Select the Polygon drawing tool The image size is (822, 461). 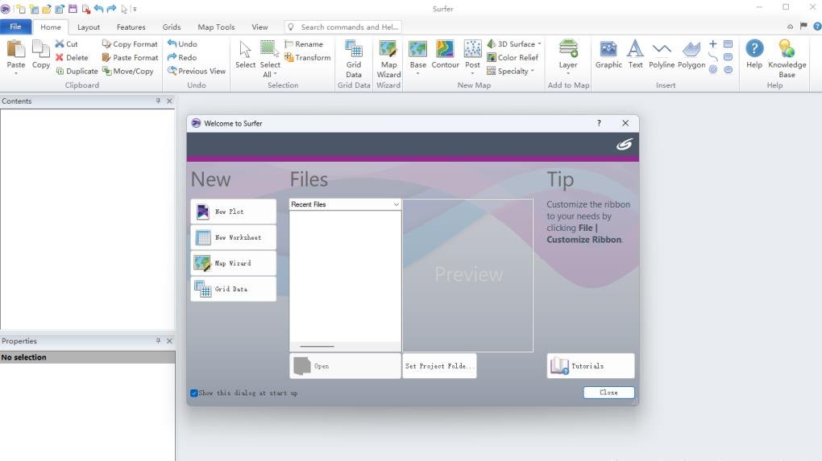[691, 55]
